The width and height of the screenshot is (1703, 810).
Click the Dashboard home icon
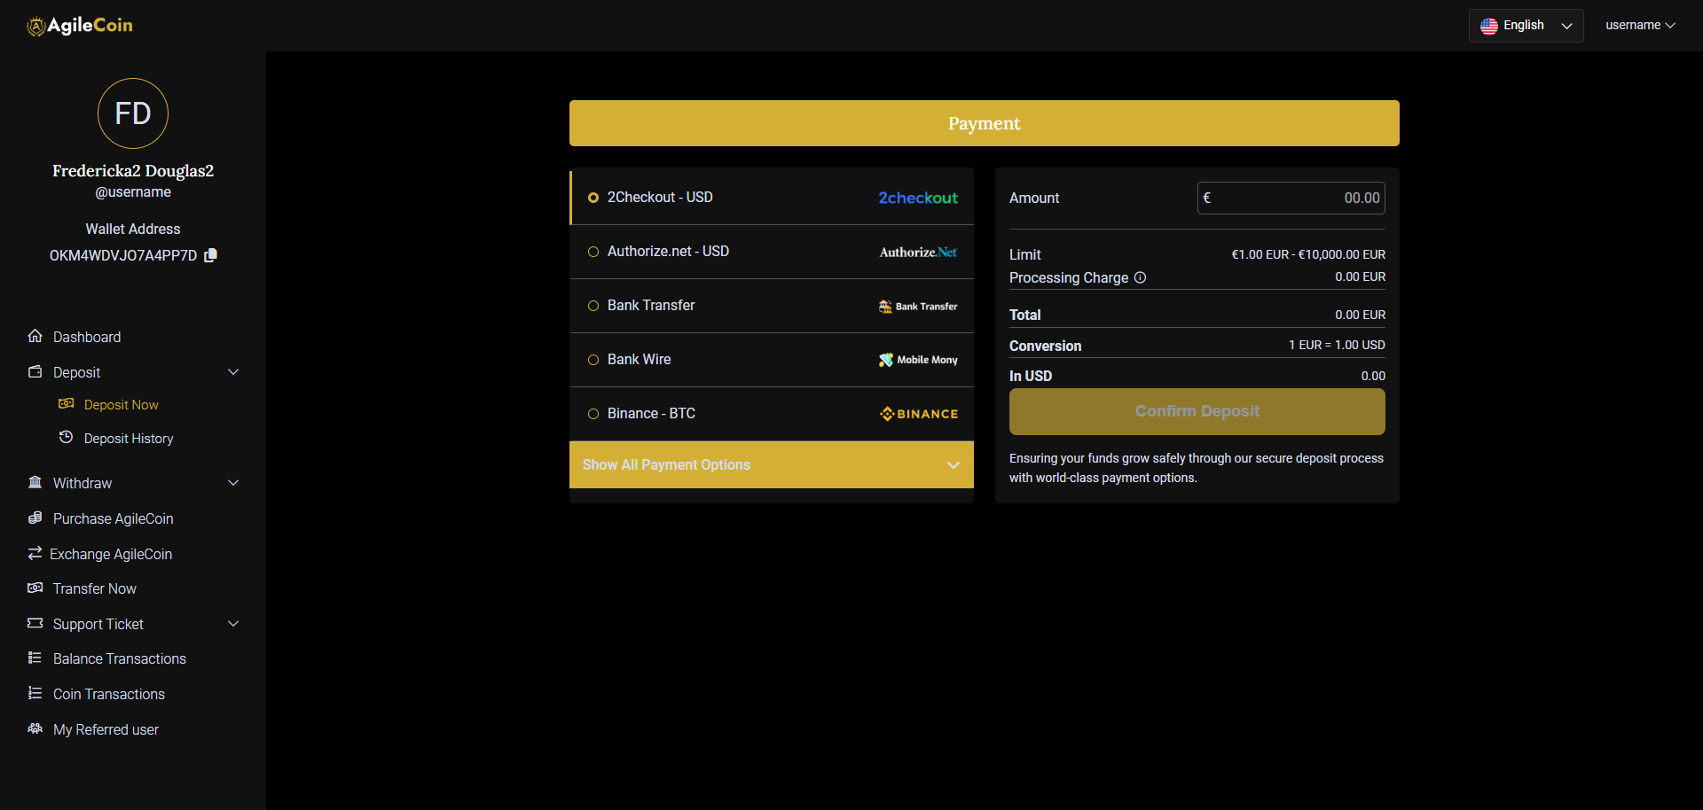(35, 336)
